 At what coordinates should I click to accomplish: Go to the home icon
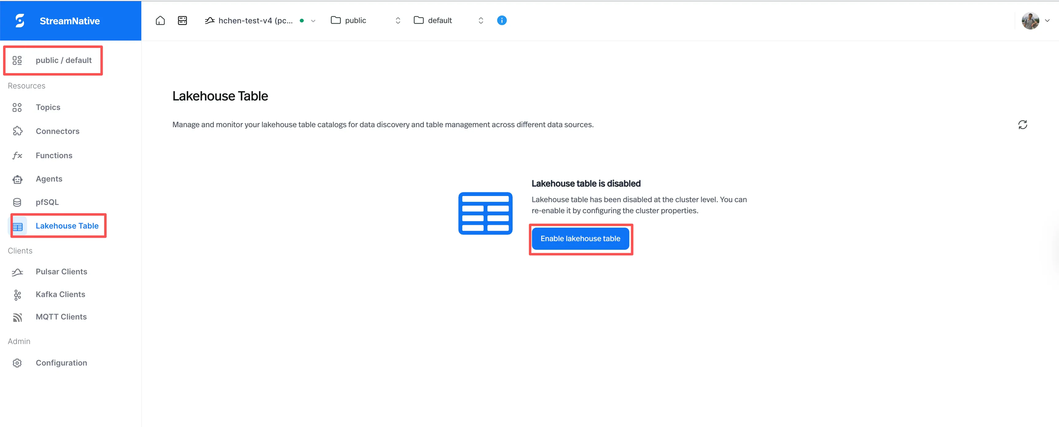pos(160,21)
